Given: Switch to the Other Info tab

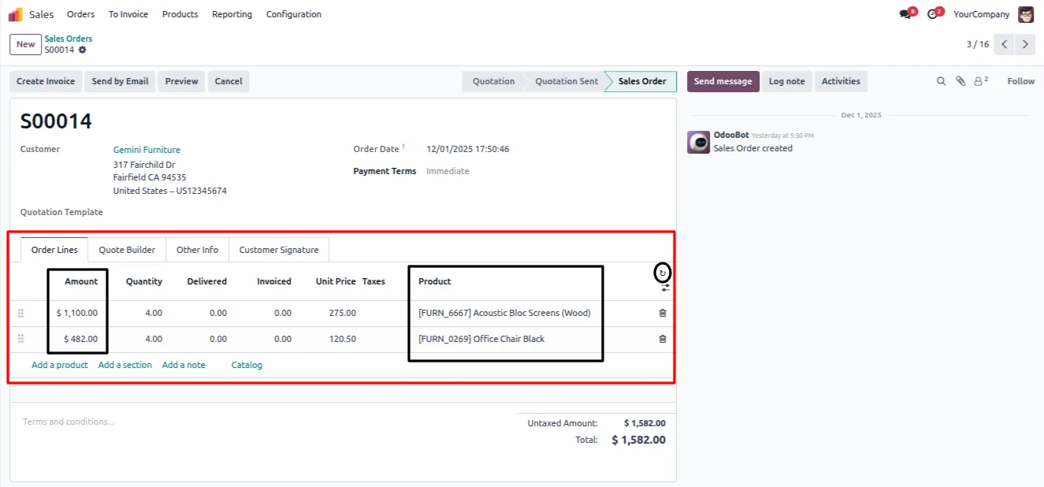Looking at the screenshot, I should click(x=197, y=250).
